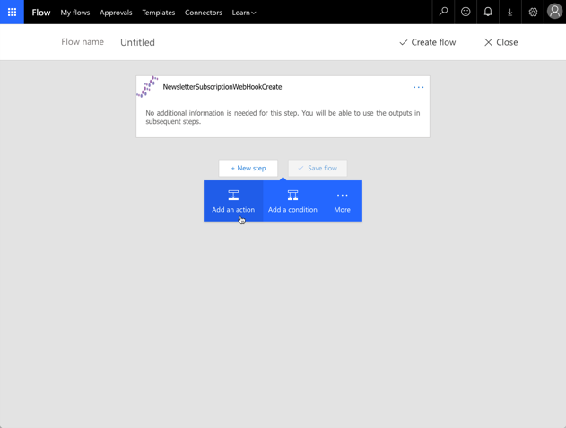The image size is (566, 428).
Task: Go to the Flow home link
Action: pyautogui.click(x=41, y=13)
